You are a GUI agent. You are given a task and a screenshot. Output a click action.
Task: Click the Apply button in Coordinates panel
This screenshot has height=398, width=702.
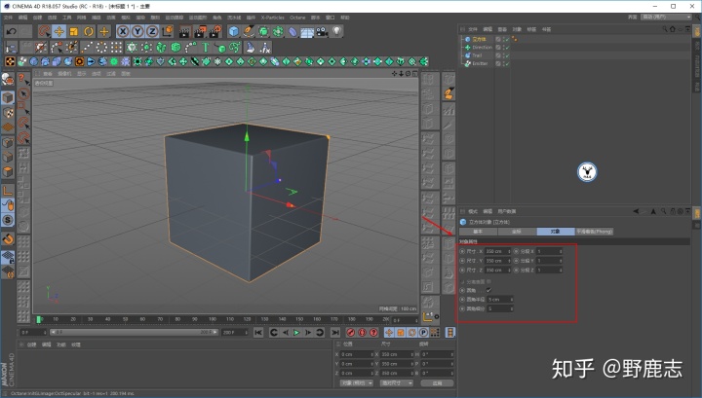tap(437, 383)
